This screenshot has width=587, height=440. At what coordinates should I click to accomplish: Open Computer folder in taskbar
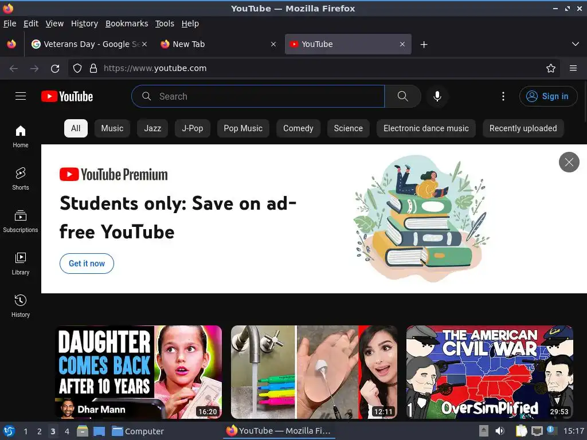coord(138,431)
